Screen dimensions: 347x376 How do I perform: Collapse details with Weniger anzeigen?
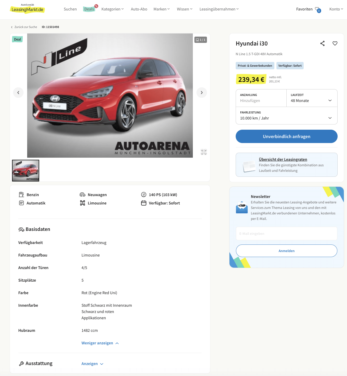100,343
